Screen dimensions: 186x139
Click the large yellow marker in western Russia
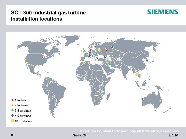tap(99, 50)
